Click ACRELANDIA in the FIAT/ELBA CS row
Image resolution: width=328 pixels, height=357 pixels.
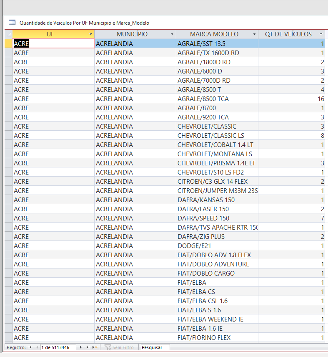tap(135, 292)
